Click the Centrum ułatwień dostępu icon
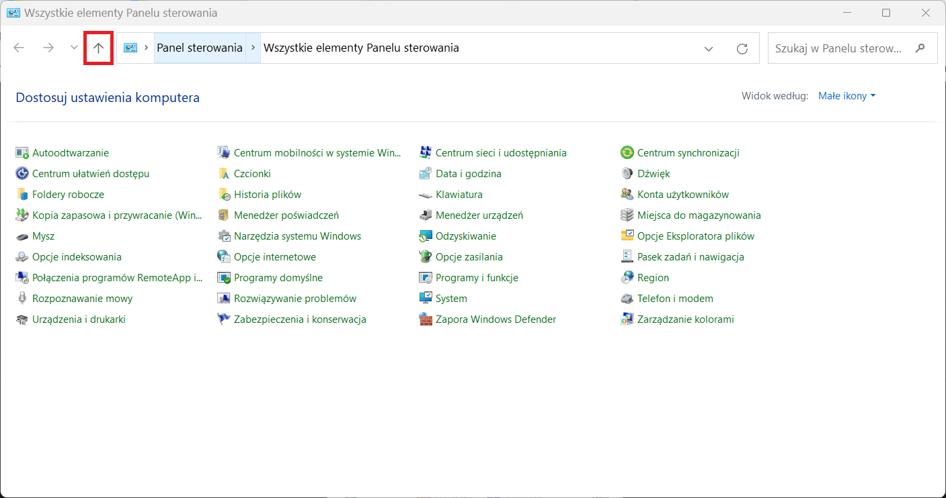The image size is (946, 498). pos(22,174)
